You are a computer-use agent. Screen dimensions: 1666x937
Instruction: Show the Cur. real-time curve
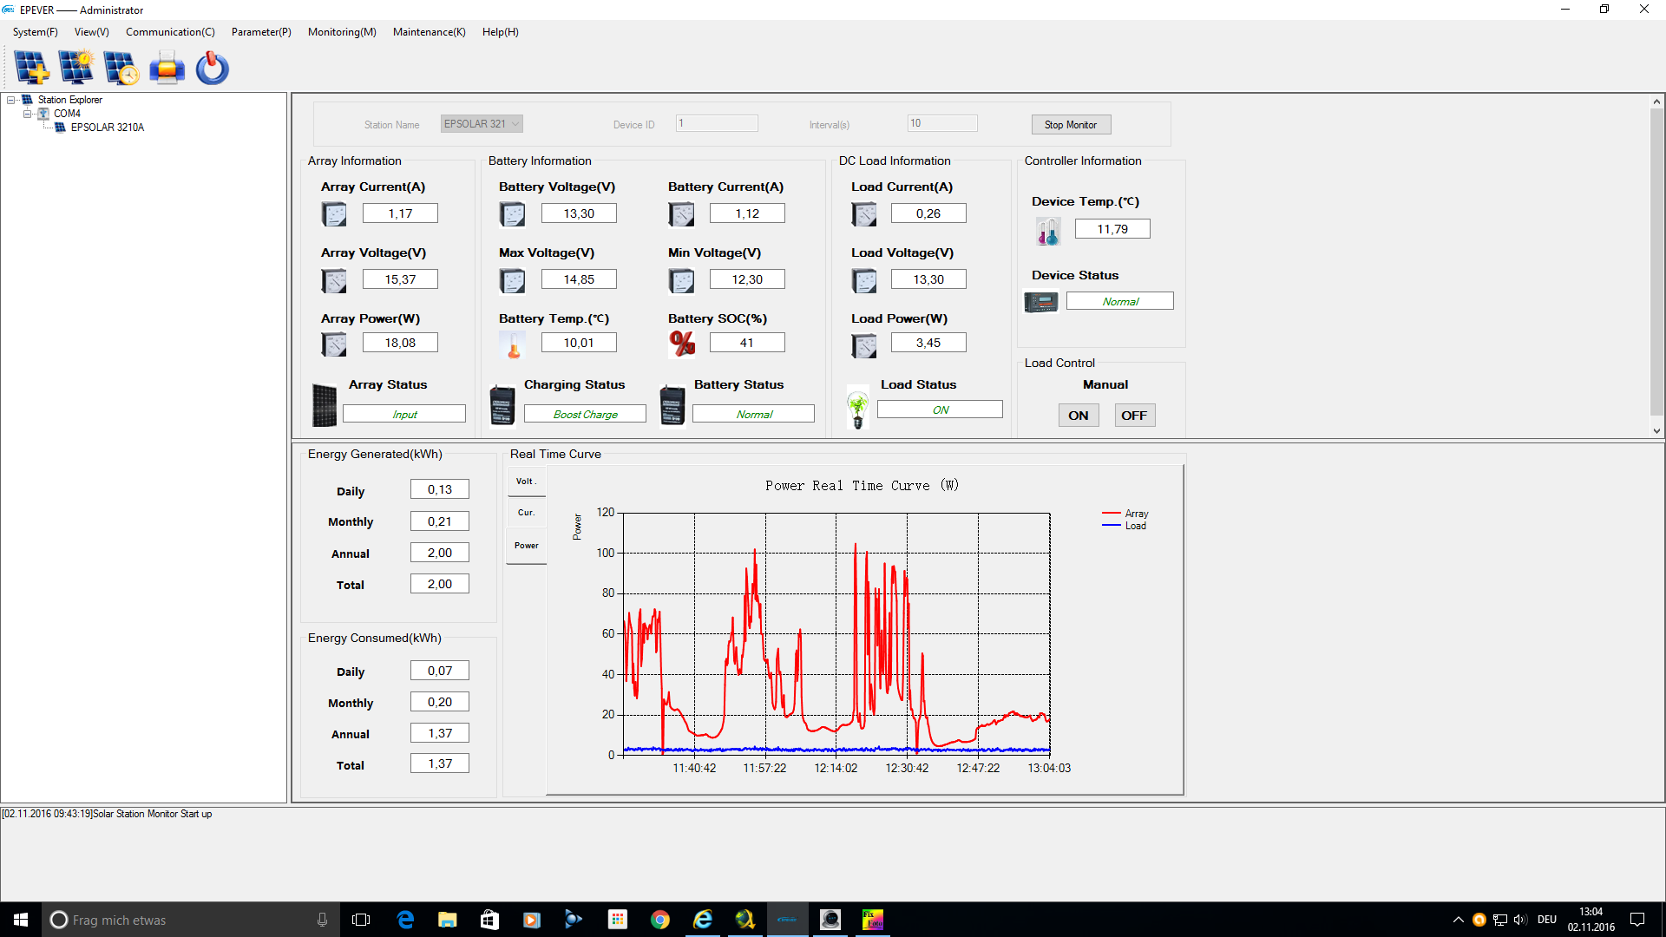point(527,513)
